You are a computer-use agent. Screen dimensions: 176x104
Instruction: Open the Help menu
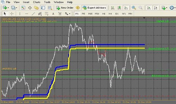click(x=70, y=2)
